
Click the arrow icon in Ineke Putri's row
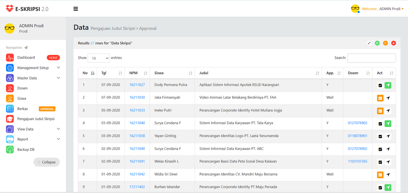coord(388,111)
